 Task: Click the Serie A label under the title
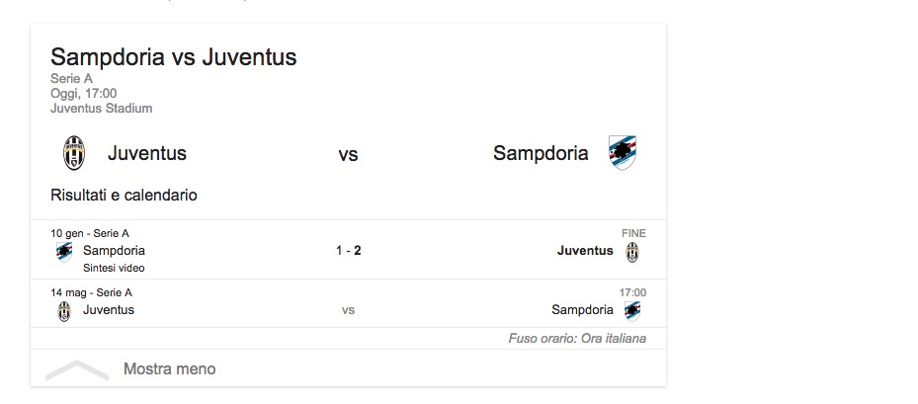pos(71,78)
